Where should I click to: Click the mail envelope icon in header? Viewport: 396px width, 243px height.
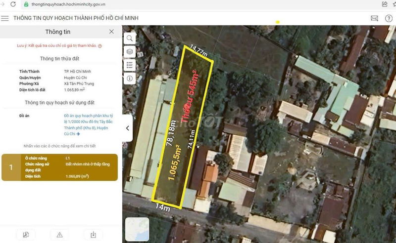(x=374, y=18)
